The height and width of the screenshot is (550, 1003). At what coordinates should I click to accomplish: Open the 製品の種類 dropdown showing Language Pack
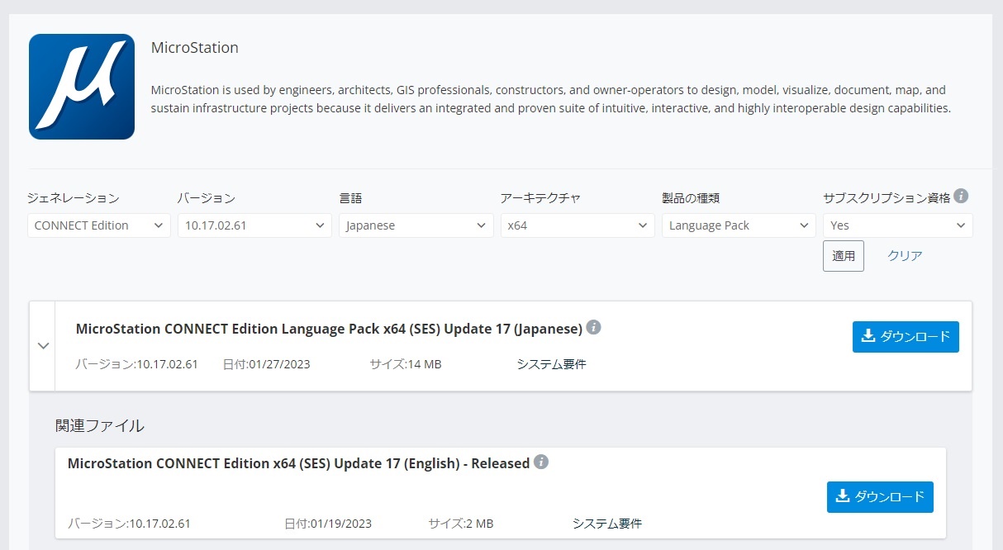point(738,225)
